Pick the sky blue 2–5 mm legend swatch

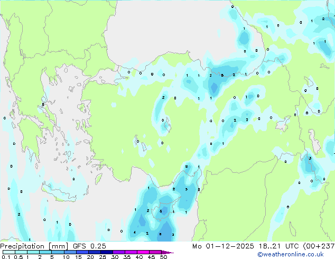tap(45, 252)
